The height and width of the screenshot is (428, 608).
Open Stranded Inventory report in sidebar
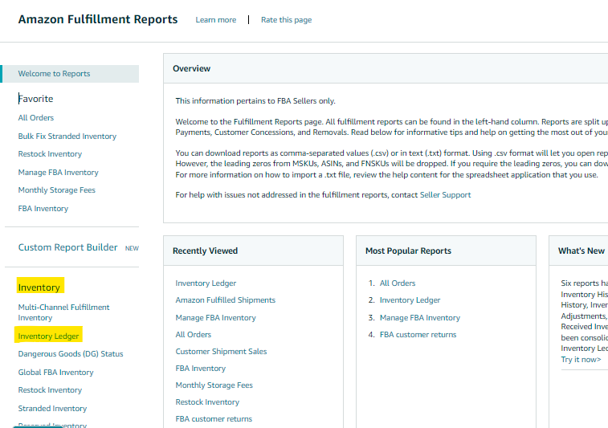point(52,408)
